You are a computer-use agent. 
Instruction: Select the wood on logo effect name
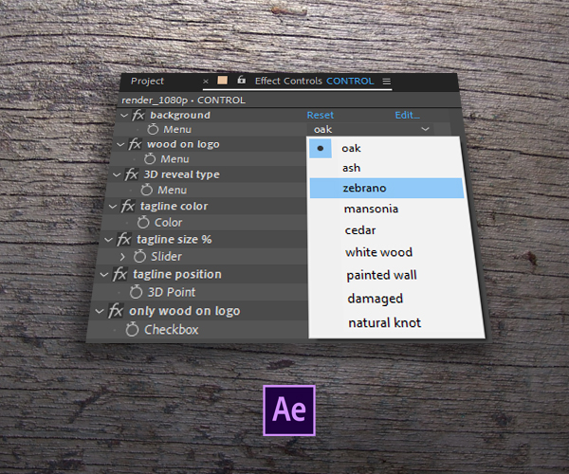[x=183, y=144]
